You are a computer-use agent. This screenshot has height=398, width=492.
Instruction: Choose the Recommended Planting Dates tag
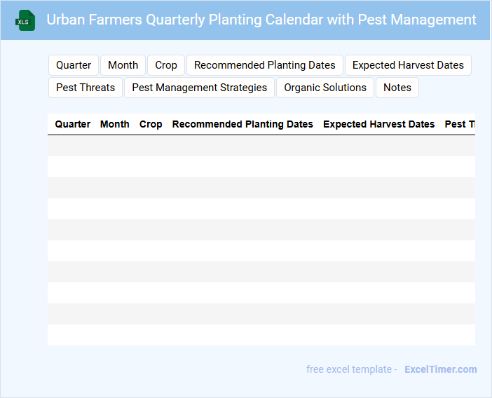click(x=265, y=65)
